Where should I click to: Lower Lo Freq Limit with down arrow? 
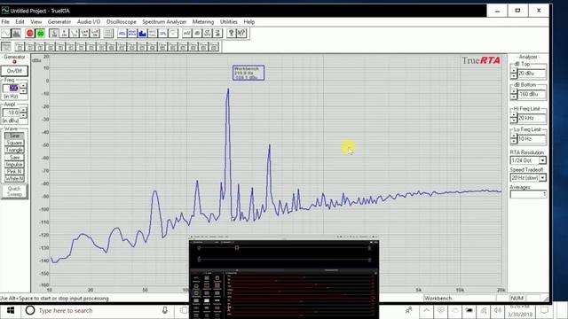click(x=514, y=142)
